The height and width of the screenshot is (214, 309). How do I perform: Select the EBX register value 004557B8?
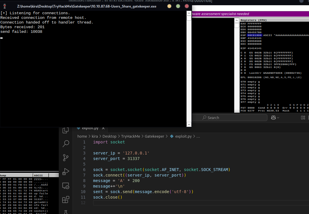254,32
